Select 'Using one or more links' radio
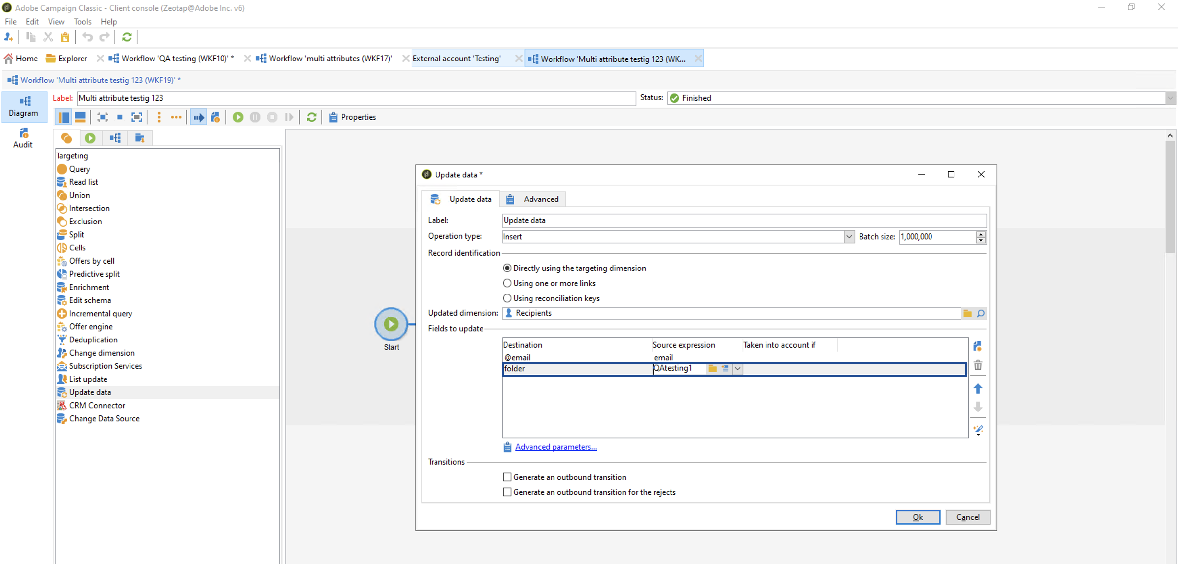The image size is (1178, 564). click(507, 283)
